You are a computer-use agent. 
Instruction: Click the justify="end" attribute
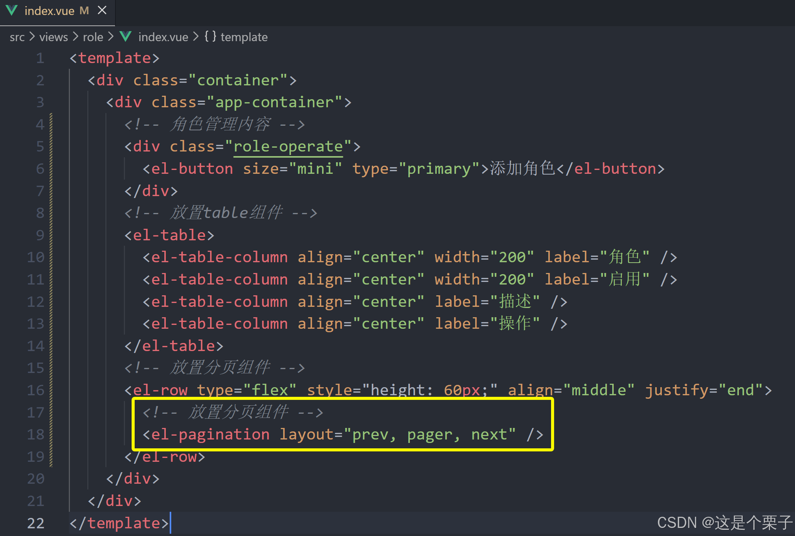(x=704, y=391)
